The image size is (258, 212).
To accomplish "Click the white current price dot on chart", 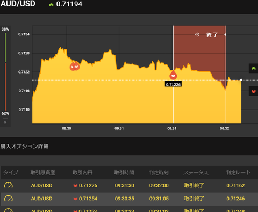I will point(241,80).
